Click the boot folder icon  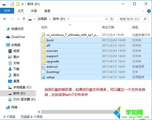click(44, 40)
